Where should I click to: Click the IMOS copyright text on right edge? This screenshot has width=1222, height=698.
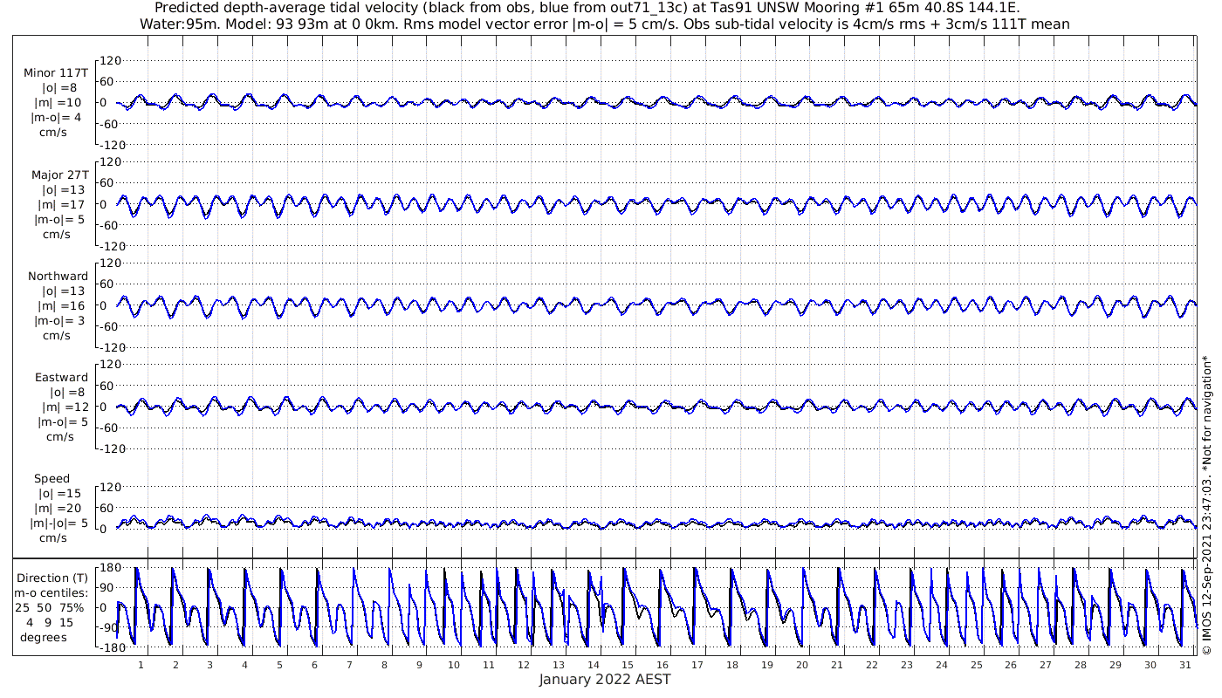click(x=1208, y=505)
